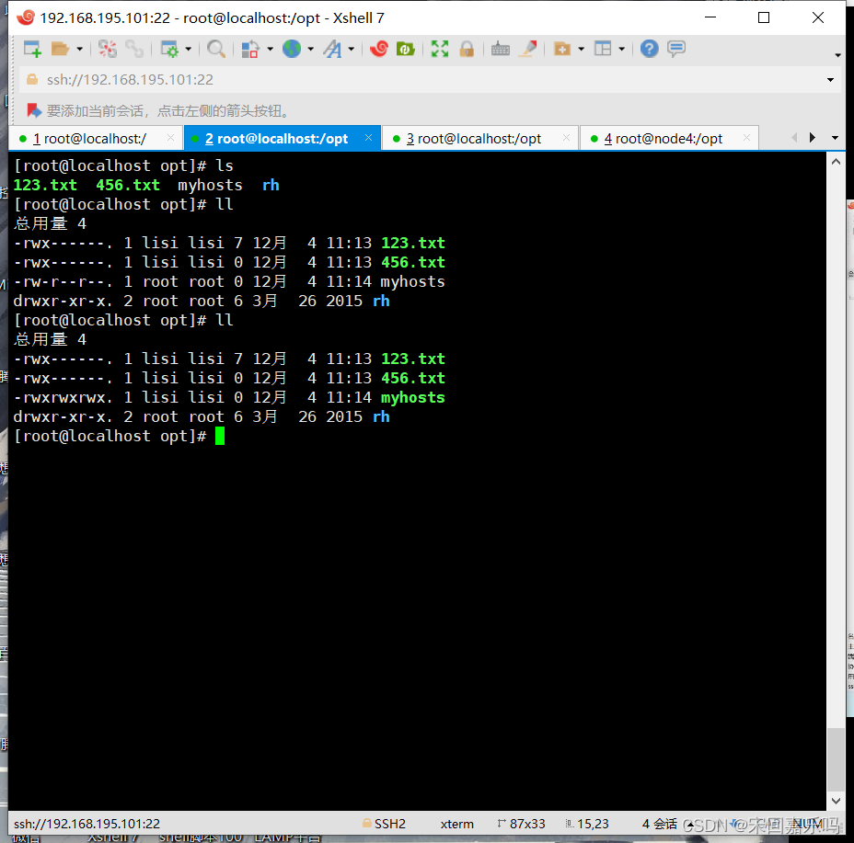Image resolution: width=854 pixels, height=843 pixels.
Task: Click the xterm status bar entry
Action: click(457, 824)
